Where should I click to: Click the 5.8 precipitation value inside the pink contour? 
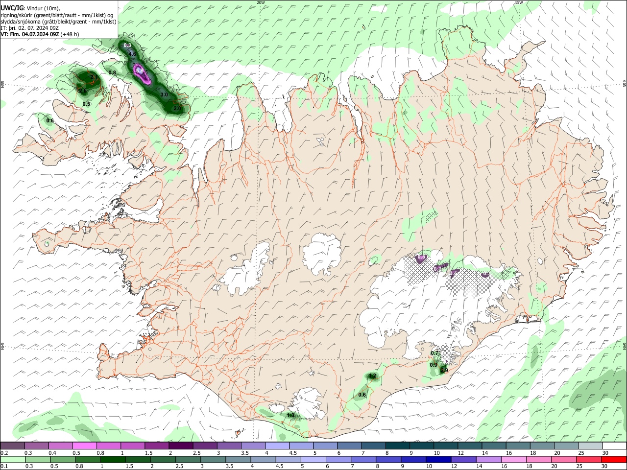(140, 70)
